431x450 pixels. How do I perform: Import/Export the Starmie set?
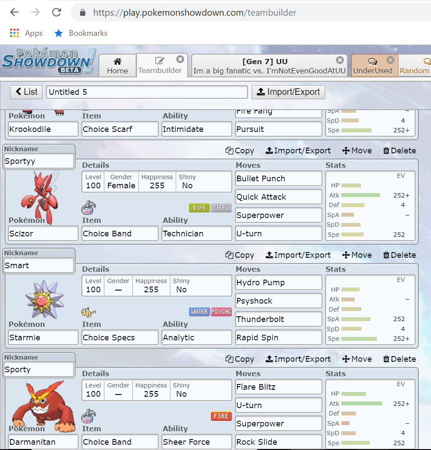[298, 255]
